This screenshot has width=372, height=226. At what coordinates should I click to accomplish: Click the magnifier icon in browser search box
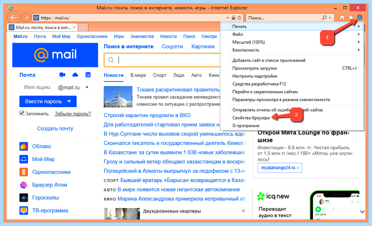324,18
